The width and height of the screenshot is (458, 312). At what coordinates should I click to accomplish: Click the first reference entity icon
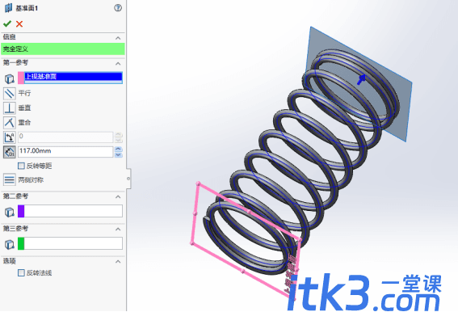click(10, 78)
